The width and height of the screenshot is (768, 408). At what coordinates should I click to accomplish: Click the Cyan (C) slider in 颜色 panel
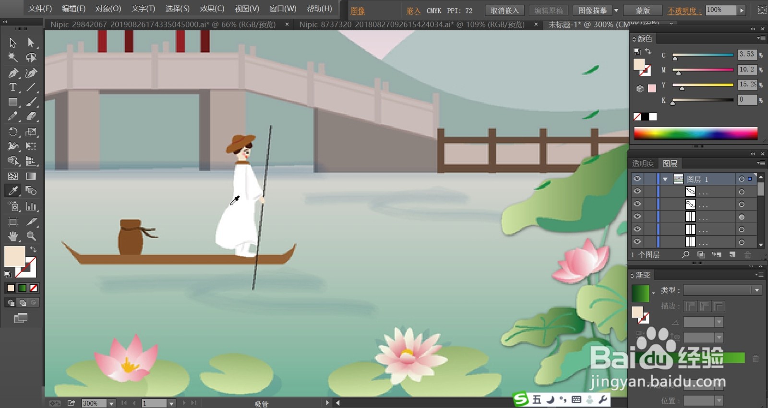[x=703, y=55]
